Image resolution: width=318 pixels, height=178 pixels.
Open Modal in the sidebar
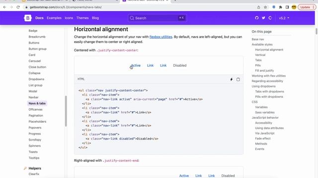coord(33,91)
